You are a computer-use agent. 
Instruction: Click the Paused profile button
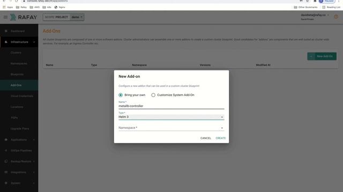[327, 1]
